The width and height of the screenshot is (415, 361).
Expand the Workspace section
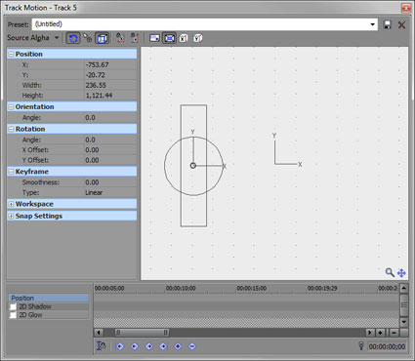(11, 204)
